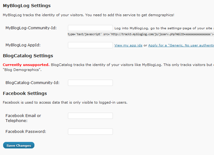Click the 'MyBlogLog AppId:' label
The image size is (214, 155).
pos(23,45)
